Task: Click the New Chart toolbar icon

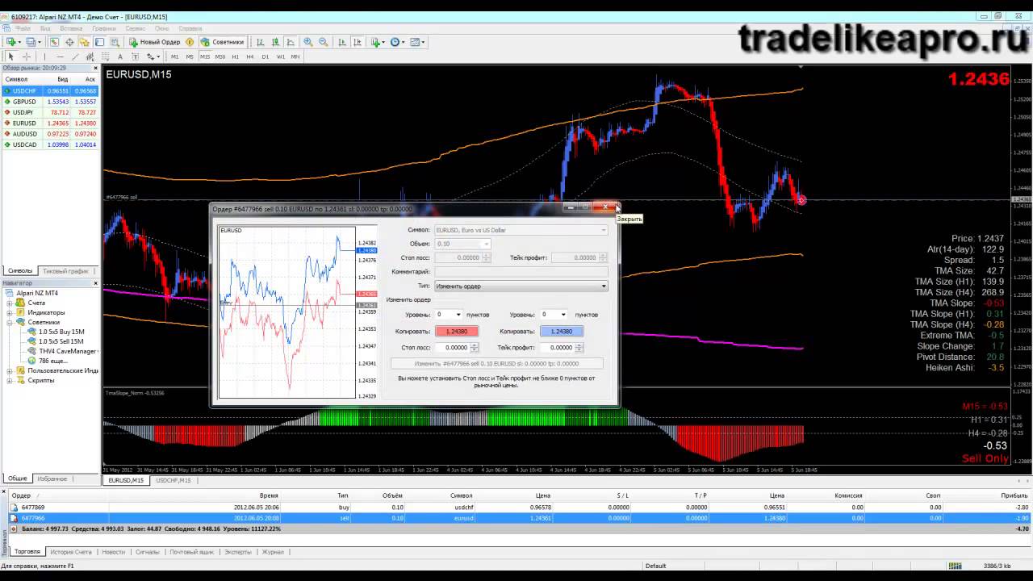Action: click(x=13, y=42)
